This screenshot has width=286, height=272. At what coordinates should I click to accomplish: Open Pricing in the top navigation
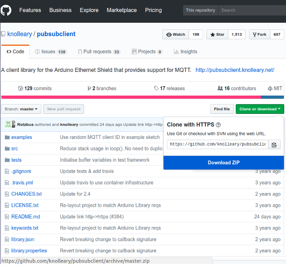(153, 10)
